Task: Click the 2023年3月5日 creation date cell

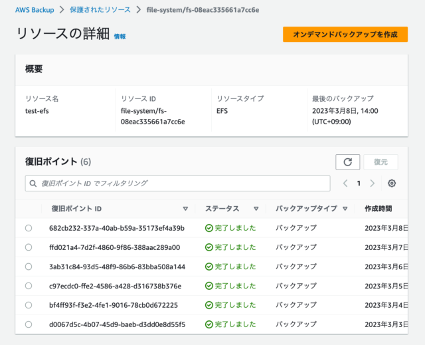Action: [x=386, y=286]
